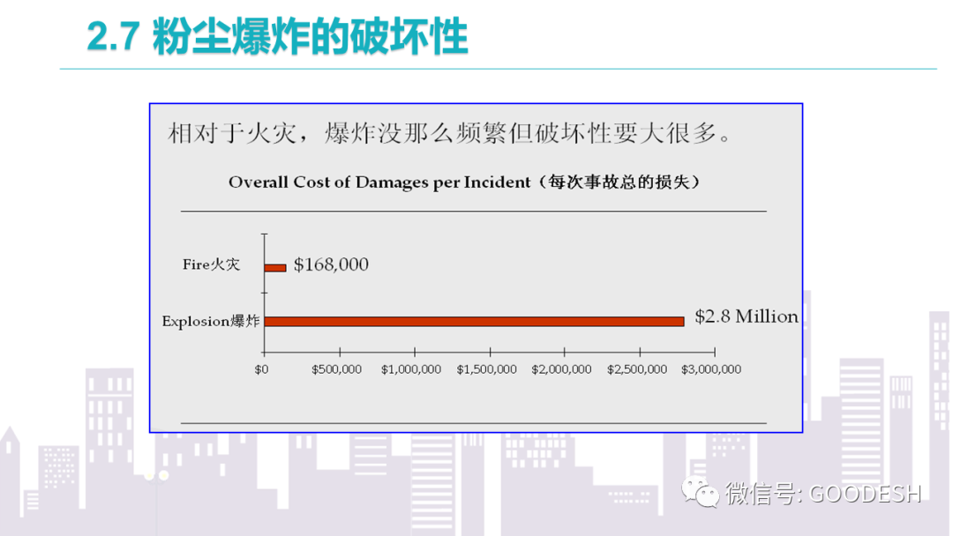Image resolution: width=953 pixels, height=536 pixels.
Task: Click the "$2.8 Million" value label
Action: 747,316
